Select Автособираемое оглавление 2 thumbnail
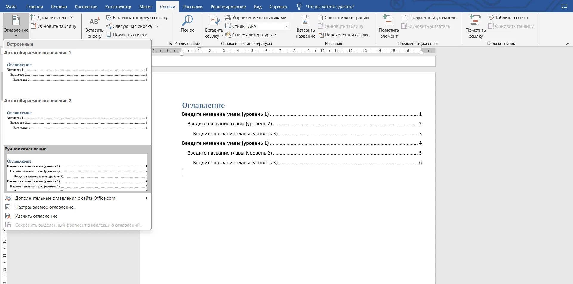Screen dimensions: 573x284 click(77, 120)
